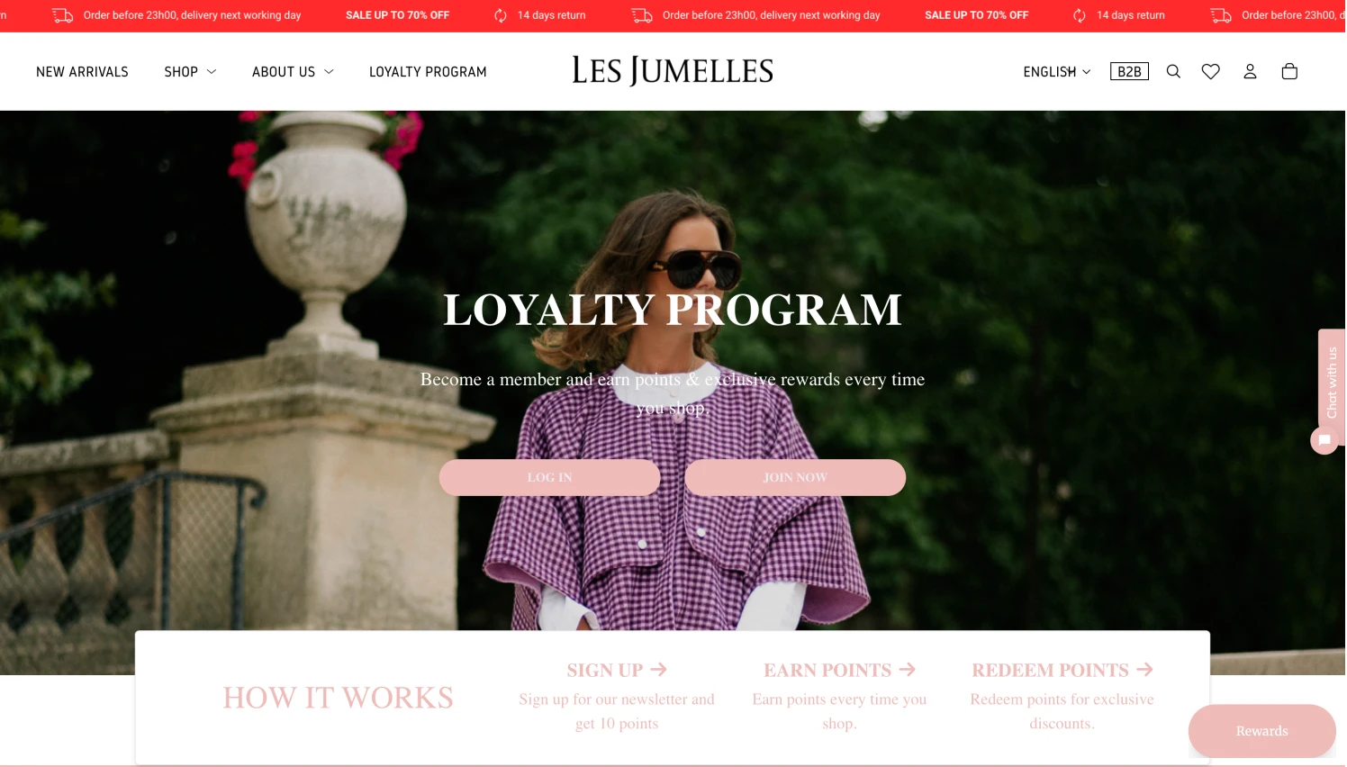
Task: Open the Rewards widget button
Action: [x=1263, y=732]
